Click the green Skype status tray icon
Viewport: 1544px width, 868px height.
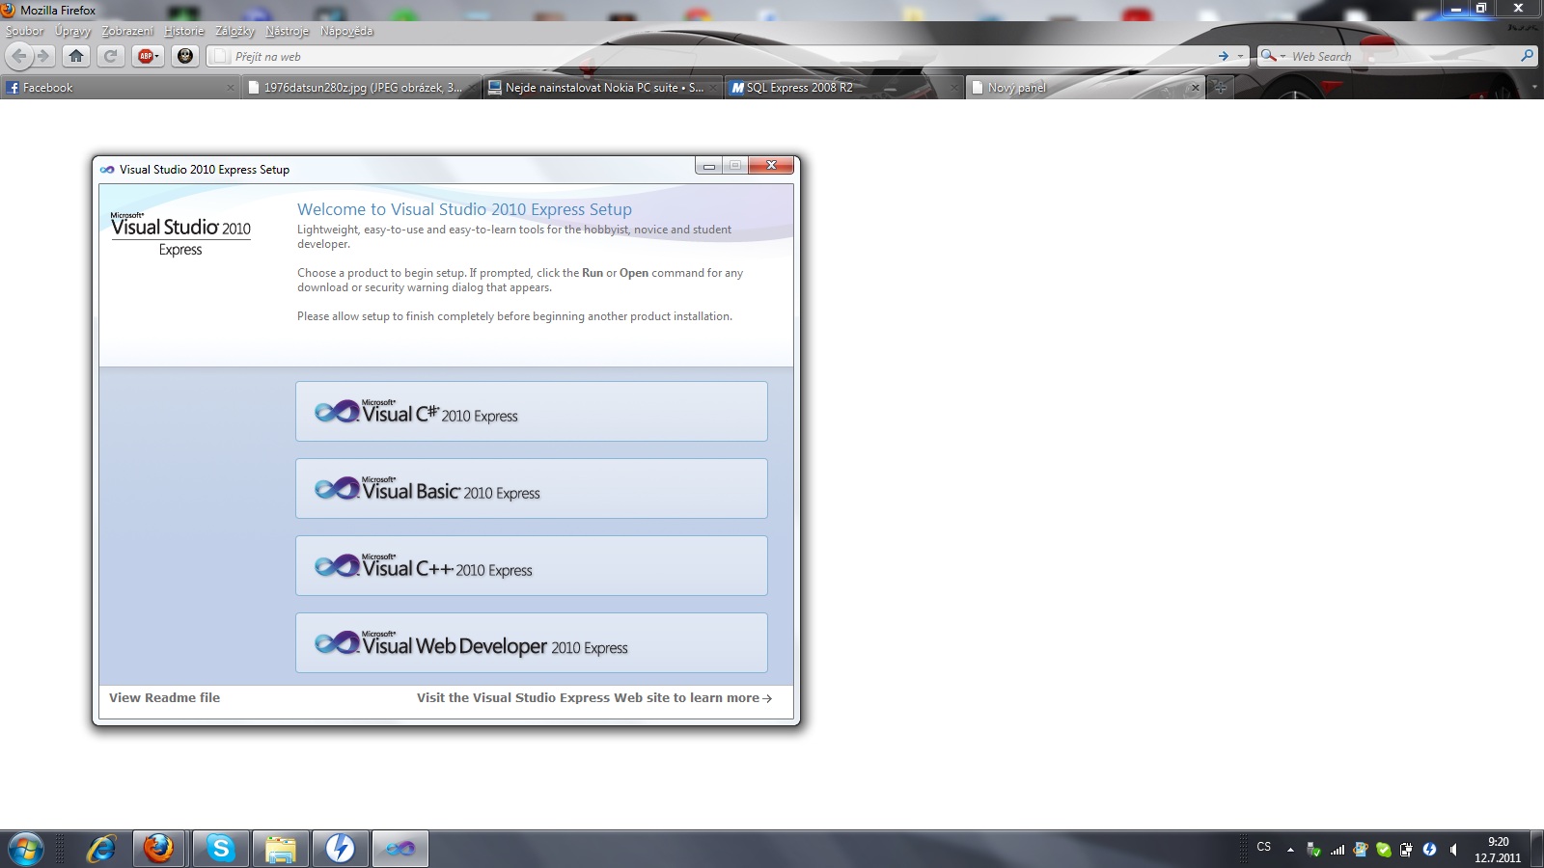click(1384, 850)
